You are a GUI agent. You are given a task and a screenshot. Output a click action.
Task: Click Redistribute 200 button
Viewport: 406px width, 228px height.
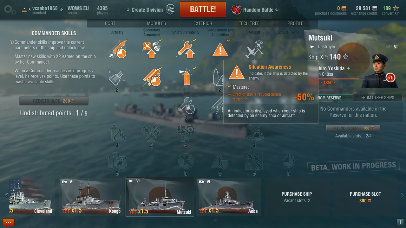(x=54, y=101)
